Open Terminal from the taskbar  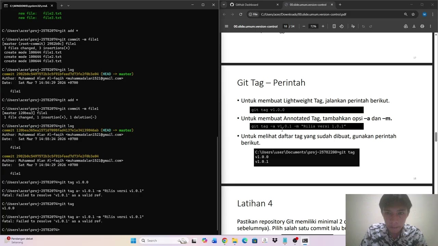point(305,241)
